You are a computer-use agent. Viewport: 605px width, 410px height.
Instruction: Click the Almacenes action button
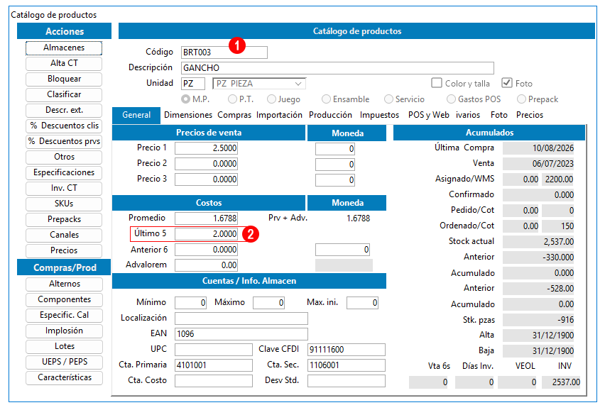(x=64, y=48)
